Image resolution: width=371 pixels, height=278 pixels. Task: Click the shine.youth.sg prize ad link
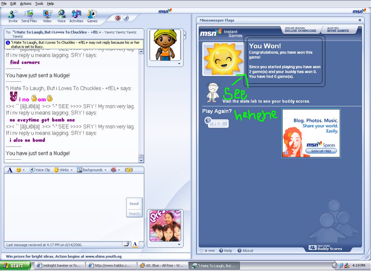[64, 256]
